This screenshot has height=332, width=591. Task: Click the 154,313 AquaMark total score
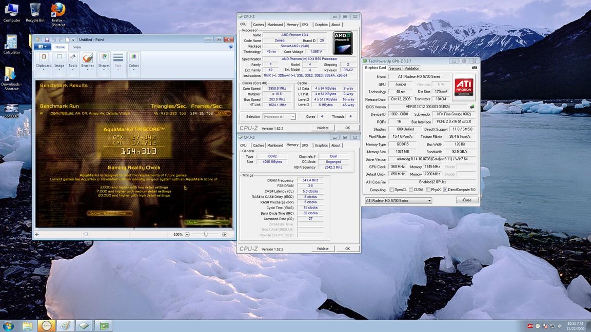(139, 151)
